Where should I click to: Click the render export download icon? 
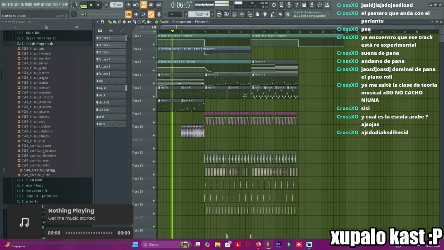(x=327, y=5)
